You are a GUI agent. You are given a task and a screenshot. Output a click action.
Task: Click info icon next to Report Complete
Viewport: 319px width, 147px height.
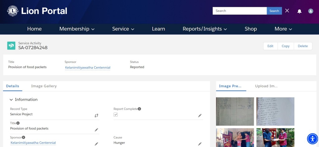[139, 109]
